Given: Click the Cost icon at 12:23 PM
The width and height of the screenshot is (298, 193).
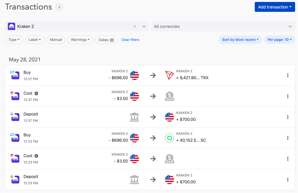Looking at the screenshot, I should (15, 158).
